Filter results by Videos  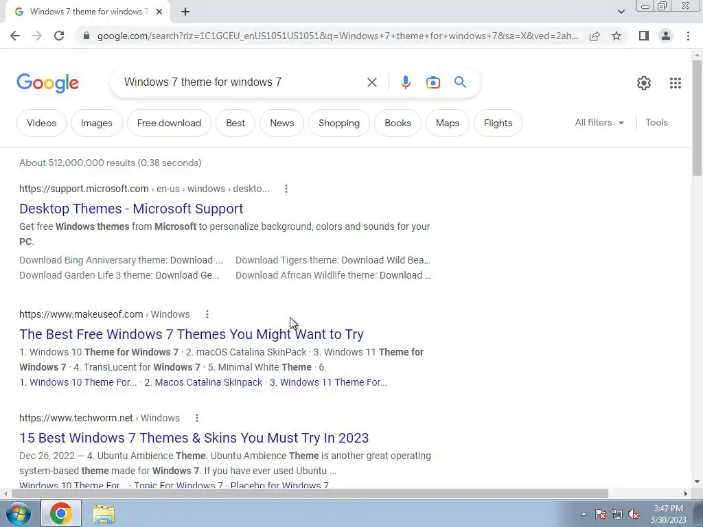tap(41, 123)
